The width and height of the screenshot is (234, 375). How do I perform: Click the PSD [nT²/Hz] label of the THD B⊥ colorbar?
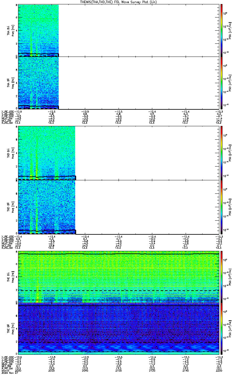[x=230, y=153]
